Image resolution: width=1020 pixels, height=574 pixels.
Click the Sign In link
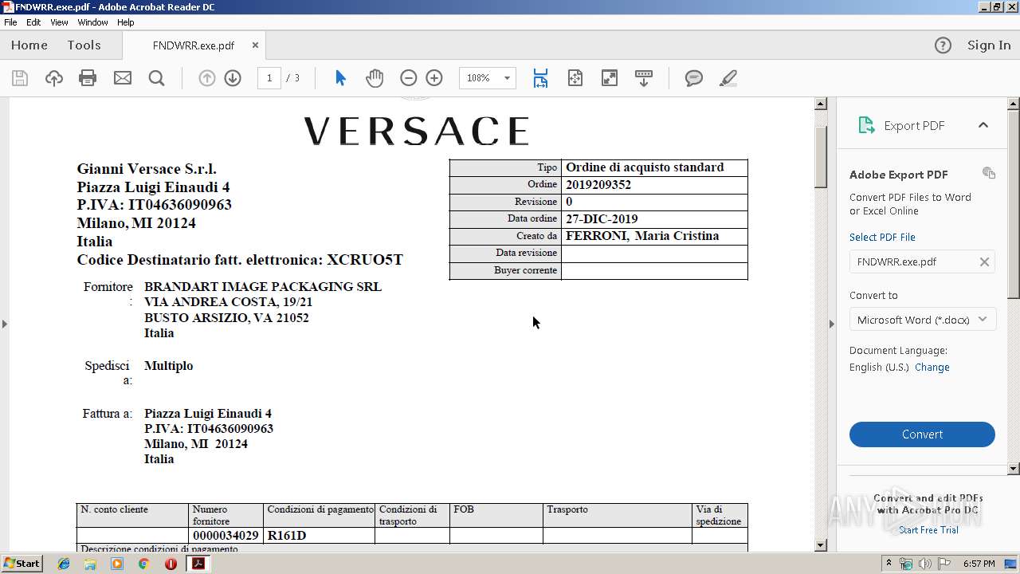(x=989, y=45)
